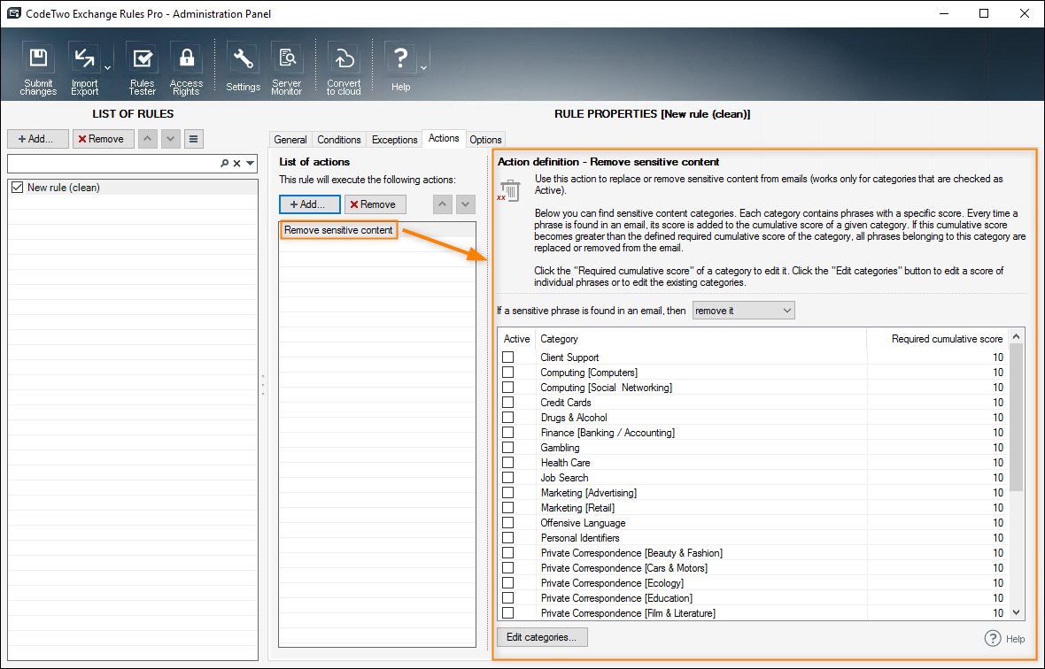1045x669 pixels.
Task: Clear the rules search filter
Action: pyautogui.click(x=236, y=163)
